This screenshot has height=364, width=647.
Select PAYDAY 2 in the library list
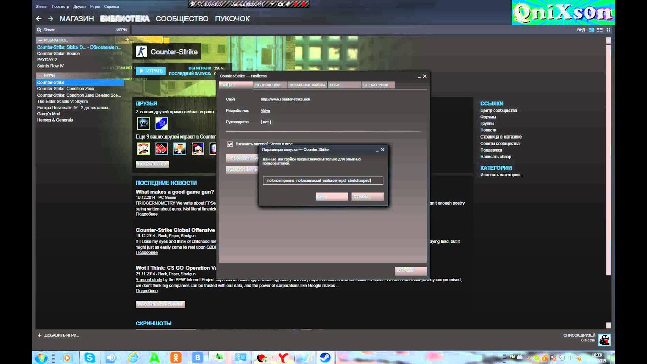tap(47, 60)
